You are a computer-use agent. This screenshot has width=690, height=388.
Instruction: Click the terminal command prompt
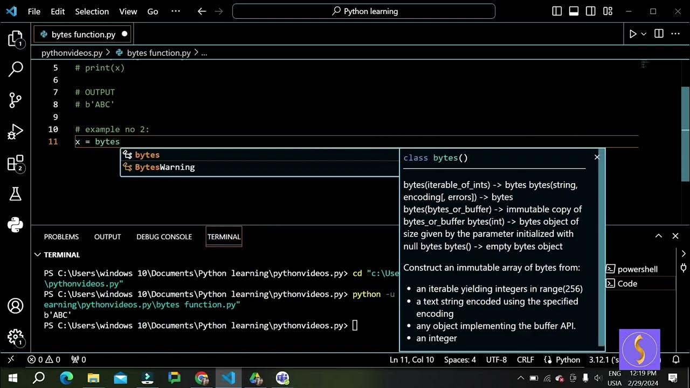coord(354,325)
